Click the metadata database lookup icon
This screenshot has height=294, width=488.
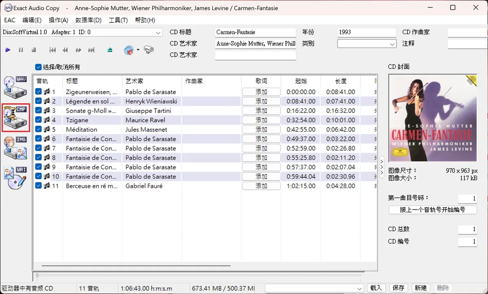pos(129,50)
